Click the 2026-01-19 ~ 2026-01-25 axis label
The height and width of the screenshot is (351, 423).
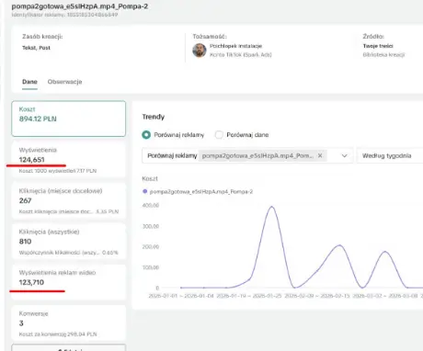(x=249, y=296)
